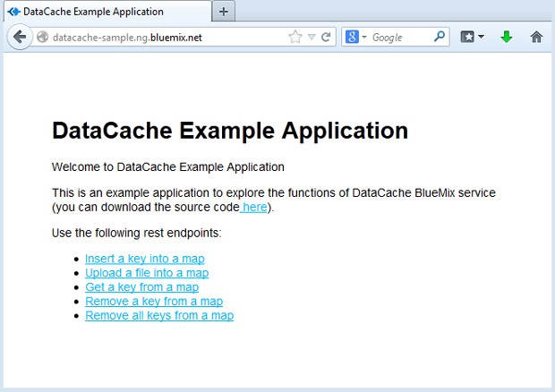Click the 'DataCache Example Application' page heading

[x=230, y=131]
